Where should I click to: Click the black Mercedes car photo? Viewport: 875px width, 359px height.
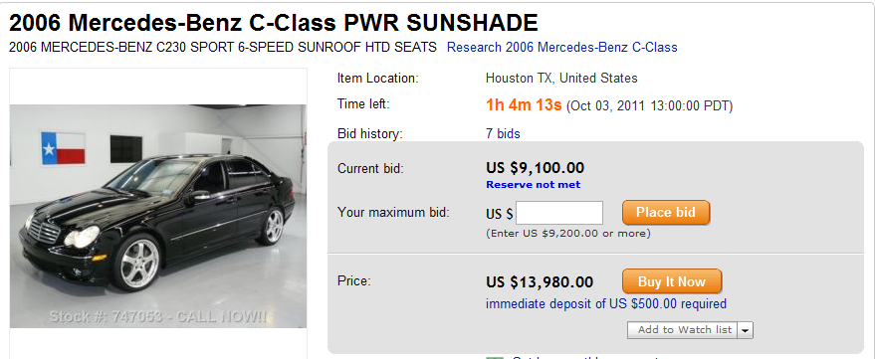click(158, 216)
